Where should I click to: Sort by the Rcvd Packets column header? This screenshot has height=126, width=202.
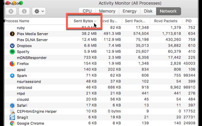[166, 21]
